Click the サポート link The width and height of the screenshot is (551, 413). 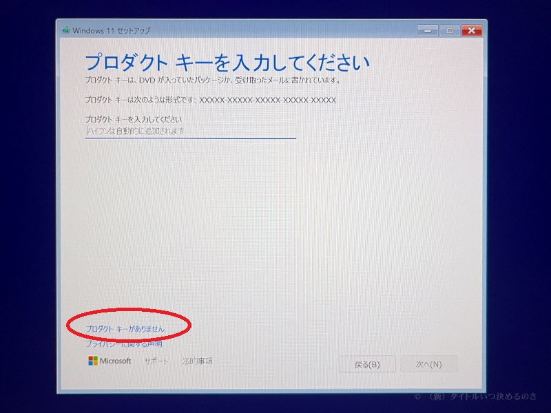156,361
